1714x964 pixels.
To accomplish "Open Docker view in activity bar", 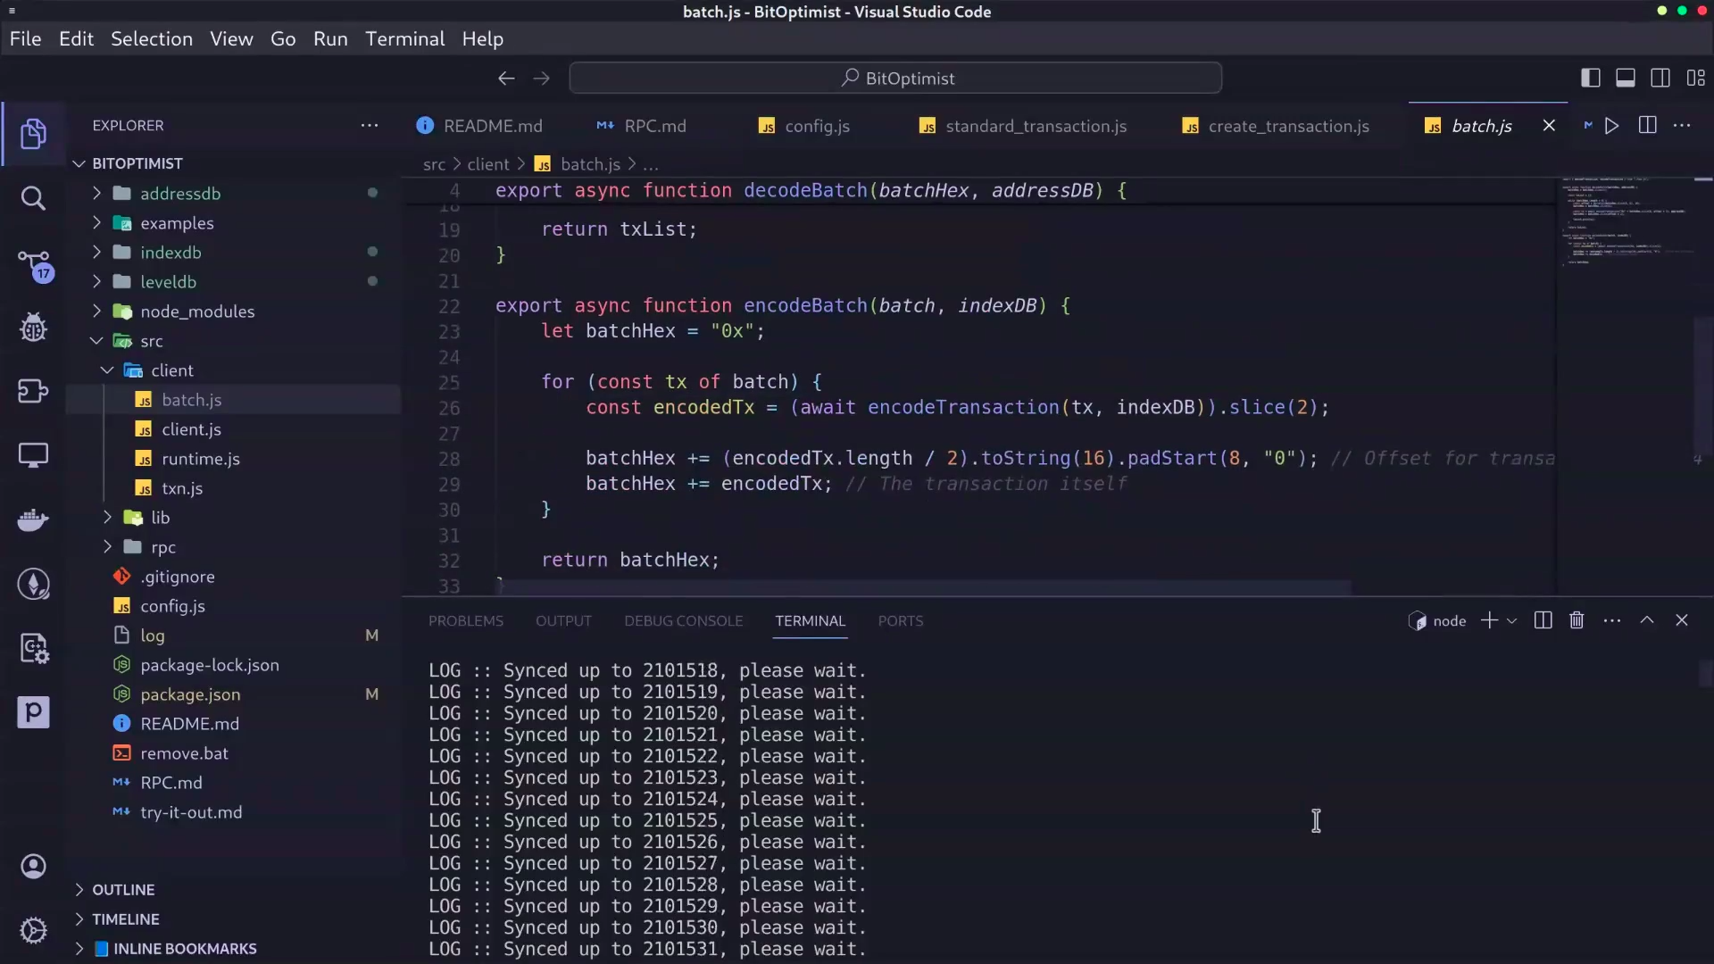I will click(x=34, y=519).
